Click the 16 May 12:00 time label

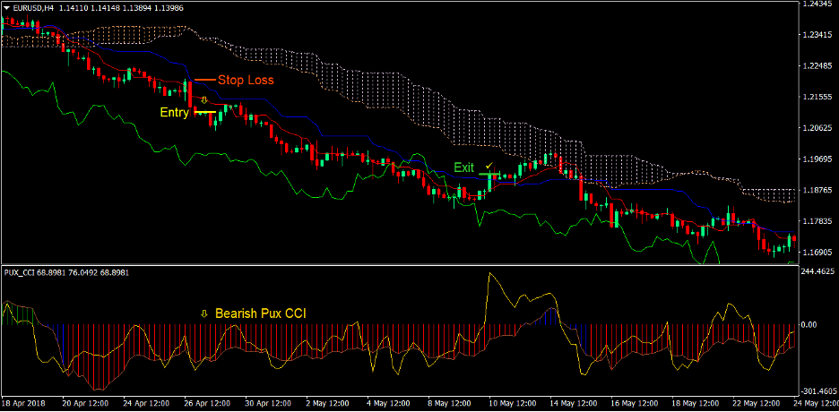click(633, 403)
